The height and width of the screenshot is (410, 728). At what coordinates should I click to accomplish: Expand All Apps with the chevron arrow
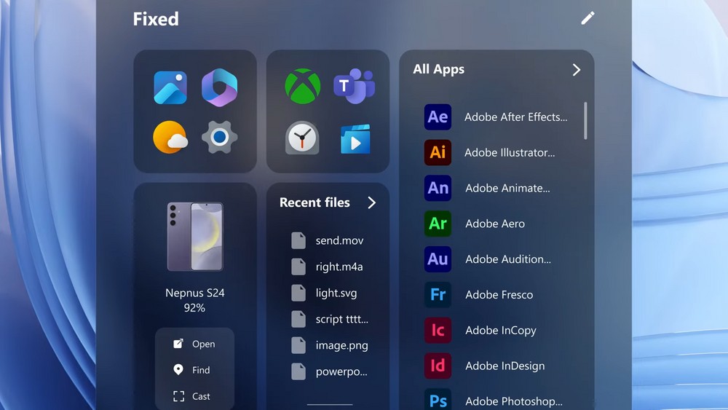point(577,70)
